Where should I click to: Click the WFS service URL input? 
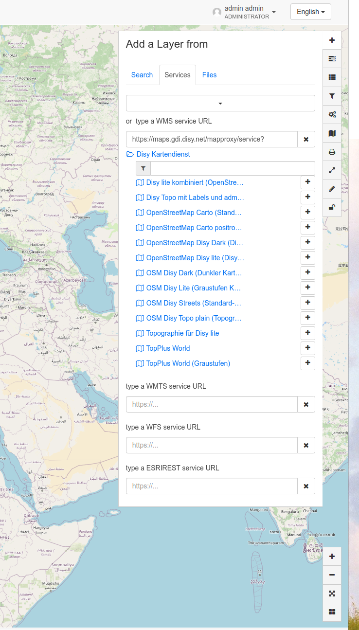coord(212,445)
